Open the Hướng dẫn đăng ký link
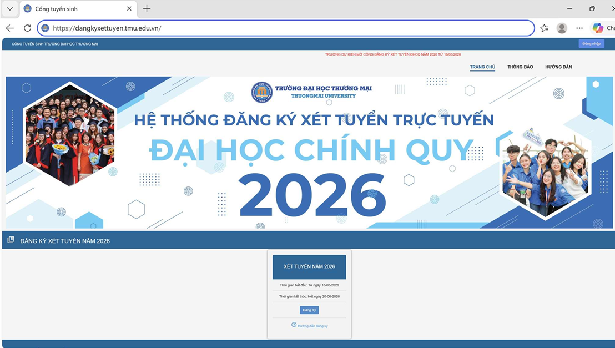The width and height of the screenshot is (615, 348). pos(312,326)
